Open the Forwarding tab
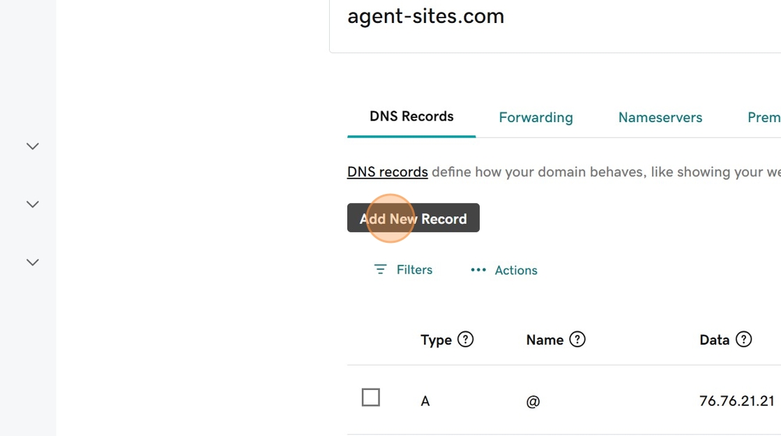Viewport: 781px width, 436px height. (536, 118)
